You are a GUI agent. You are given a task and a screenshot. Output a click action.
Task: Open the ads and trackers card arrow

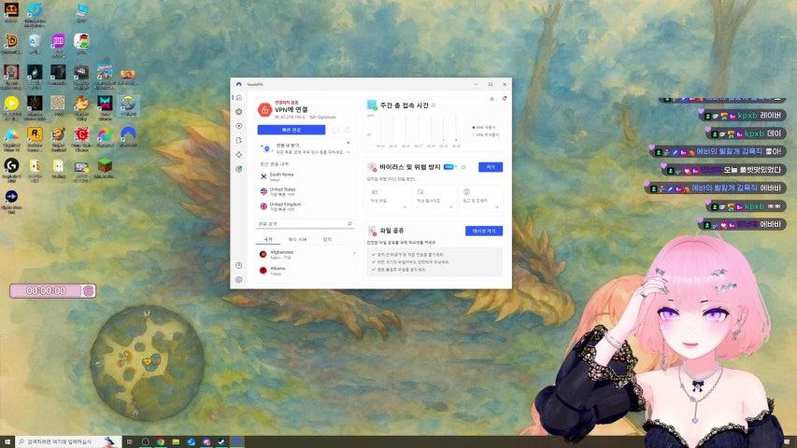(x=496, y=206)
